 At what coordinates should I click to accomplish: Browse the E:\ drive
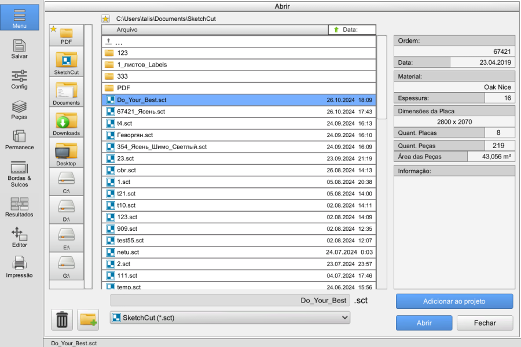pyautogui.click(x=67, y=238)
